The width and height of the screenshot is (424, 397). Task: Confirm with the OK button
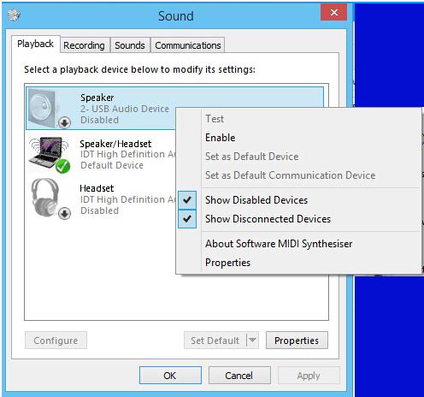pyautogui.click(x=170, y=376)
